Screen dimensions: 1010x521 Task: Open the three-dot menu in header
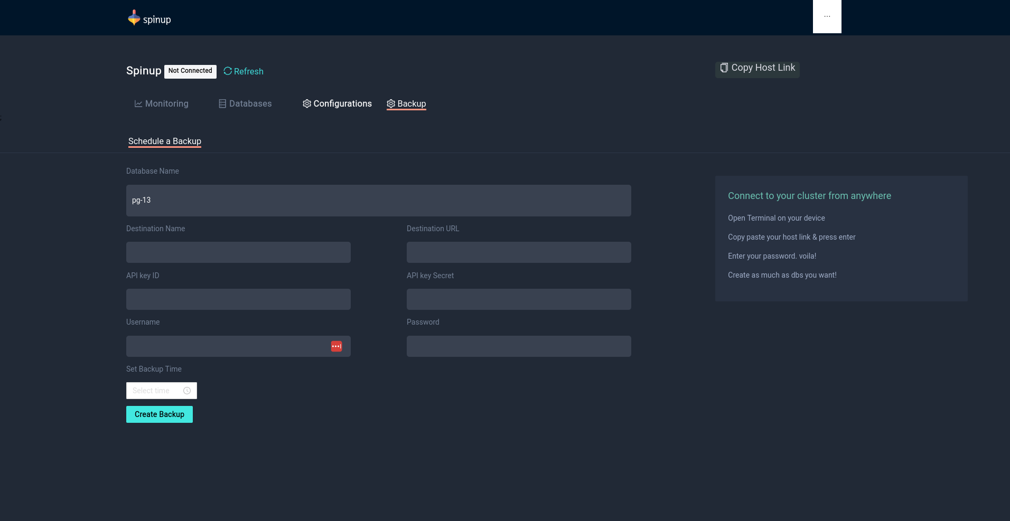pyautogui.click(x=827, y=17)
